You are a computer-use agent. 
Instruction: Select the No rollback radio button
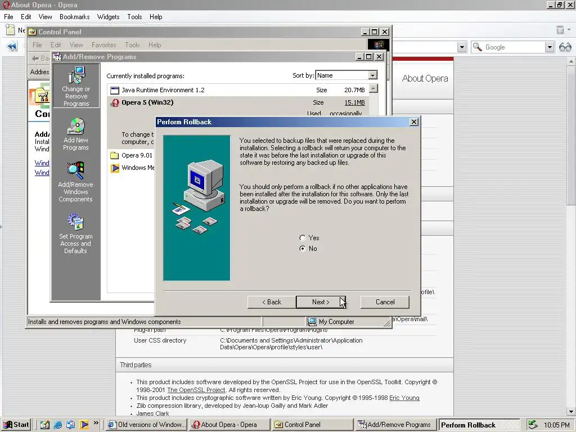click(x=302, y=249)
